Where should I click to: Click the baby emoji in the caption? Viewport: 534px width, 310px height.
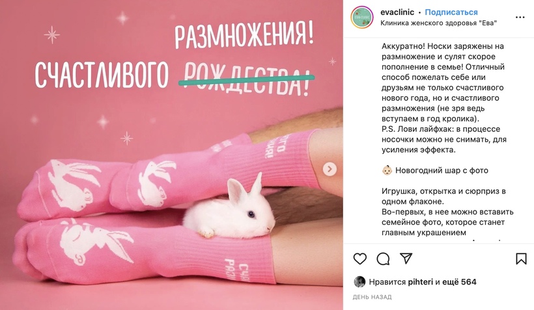(387, 170)
